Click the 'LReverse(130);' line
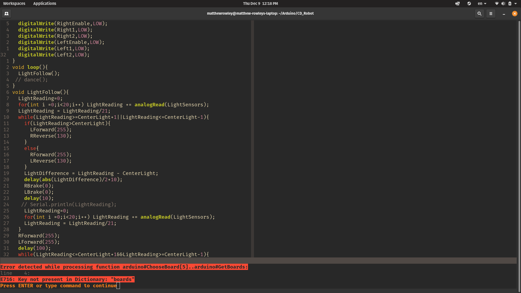The width and height of the screenshot is (521, 293). (51, 161)
